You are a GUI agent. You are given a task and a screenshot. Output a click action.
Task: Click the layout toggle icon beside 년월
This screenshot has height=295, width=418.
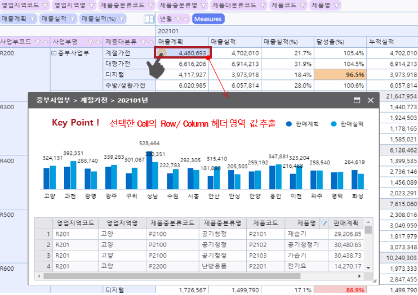point(149,19)
